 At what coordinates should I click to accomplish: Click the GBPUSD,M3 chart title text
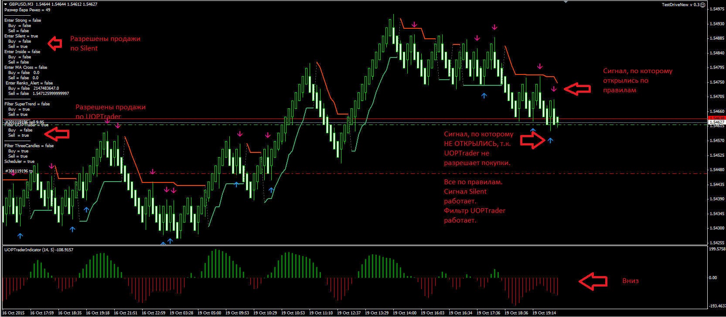[21, 4]
